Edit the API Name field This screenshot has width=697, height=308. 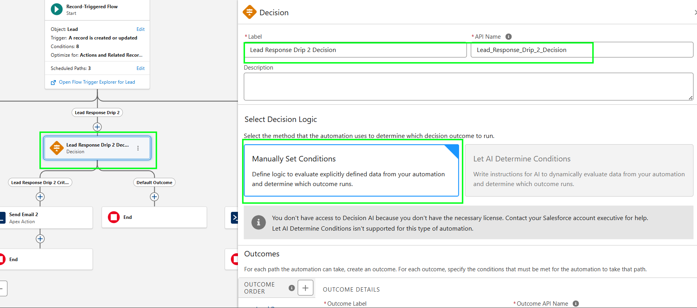(582, 50)
